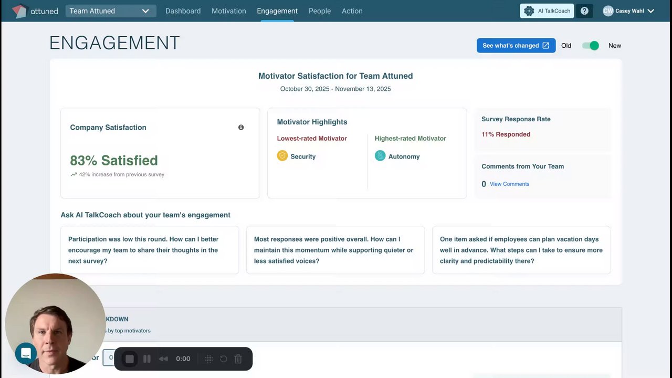Show Company Satisfaction info tooltip icon
The height and width of the screenshot is (378, 672).
pos(241,128)
